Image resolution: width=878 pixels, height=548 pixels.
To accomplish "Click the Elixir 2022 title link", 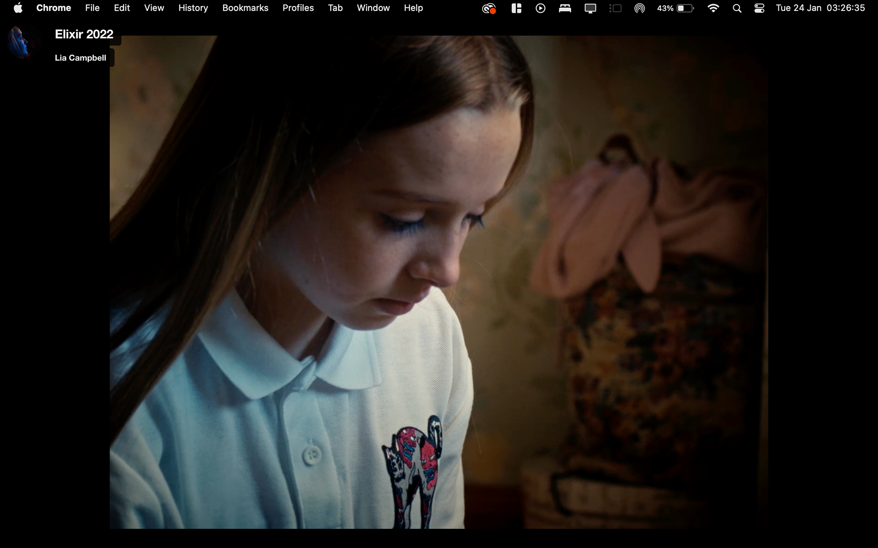I will pyautogui.click(x=84, y=34).
